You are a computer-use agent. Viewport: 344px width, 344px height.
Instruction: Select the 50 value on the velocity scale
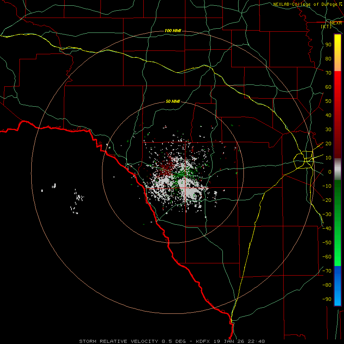(328, 101)
